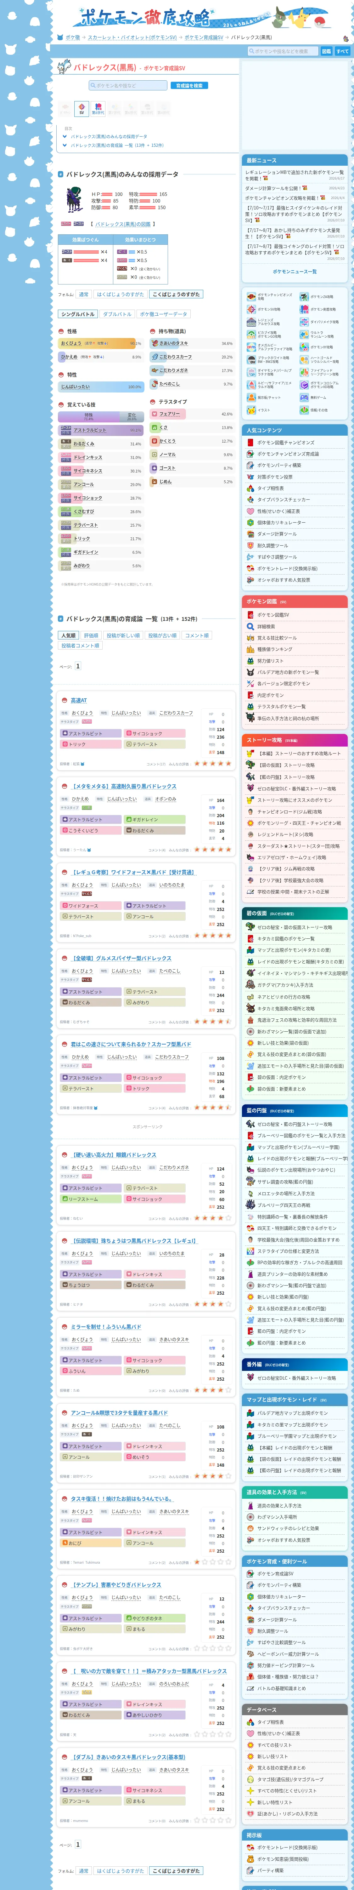Image resolution: width=354 pixels, height=1890 pixels.
Task: Click ポケモン育成論SV breadcrumb
Action: click(x=204, y=37)
